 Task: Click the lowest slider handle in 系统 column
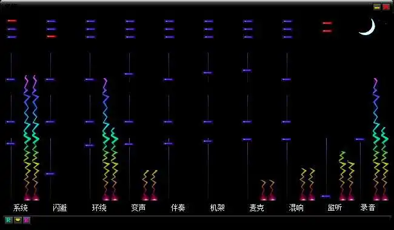(10, 143)
